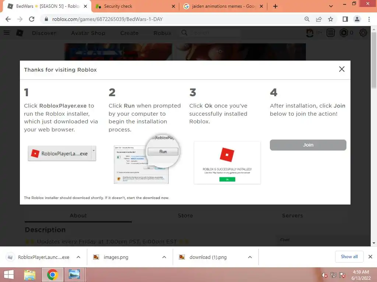Viewport: 377px width, 282px height.
Task: Select the About tab
Action: (x=78, y=216)
